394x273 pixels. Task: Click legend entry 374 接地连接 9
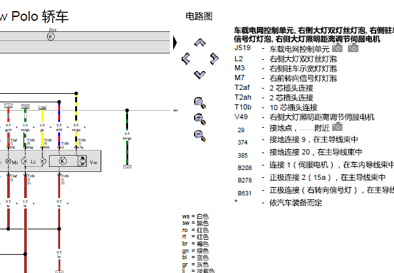(x=298, y=140)
